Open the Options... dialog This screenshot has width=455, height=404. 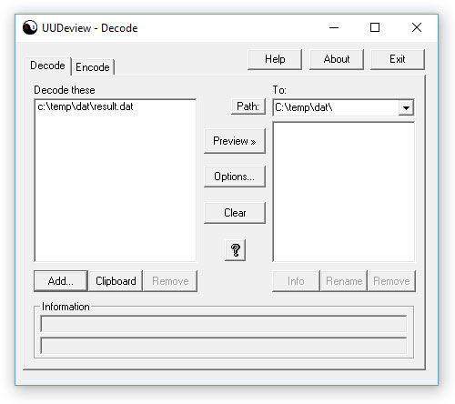[x=235, y=177]
